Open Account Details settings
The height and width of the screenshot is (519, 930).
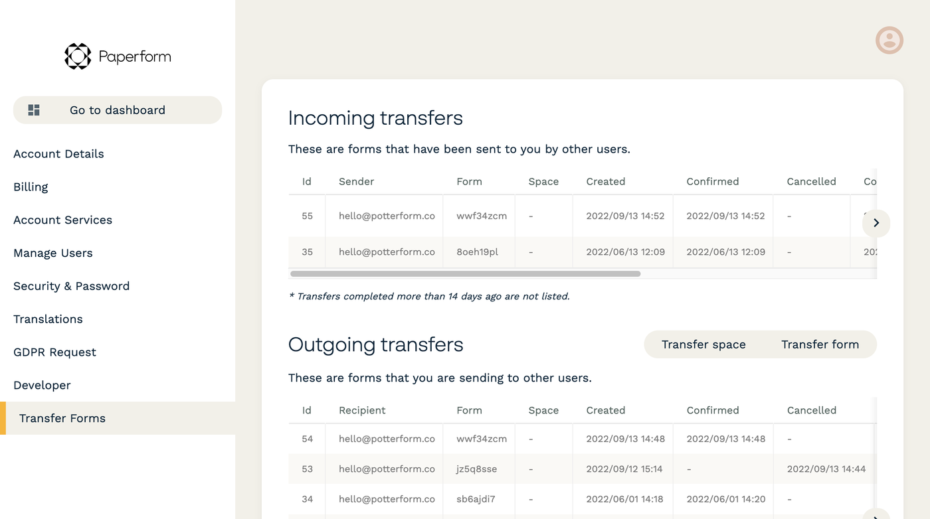tap(58, 154)
